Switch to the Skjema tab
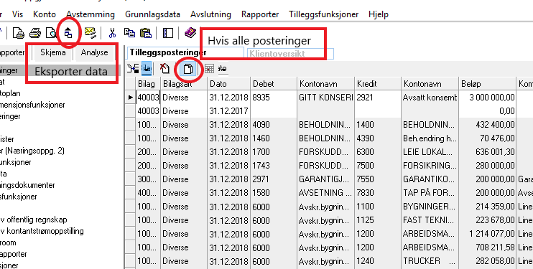The image size is (533, 269). (x=52, y=52)
